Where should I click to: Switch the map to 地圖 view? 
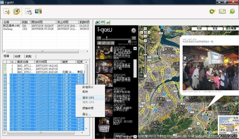(199, 28)
